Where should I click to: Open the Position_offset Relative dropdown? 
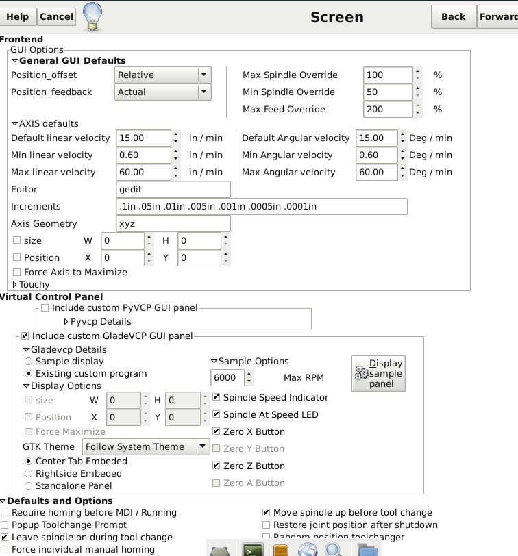coord(163,75)
